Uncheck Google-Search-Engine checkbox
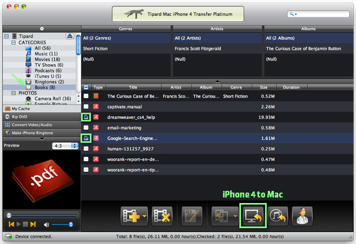 (x=86, y=138)
